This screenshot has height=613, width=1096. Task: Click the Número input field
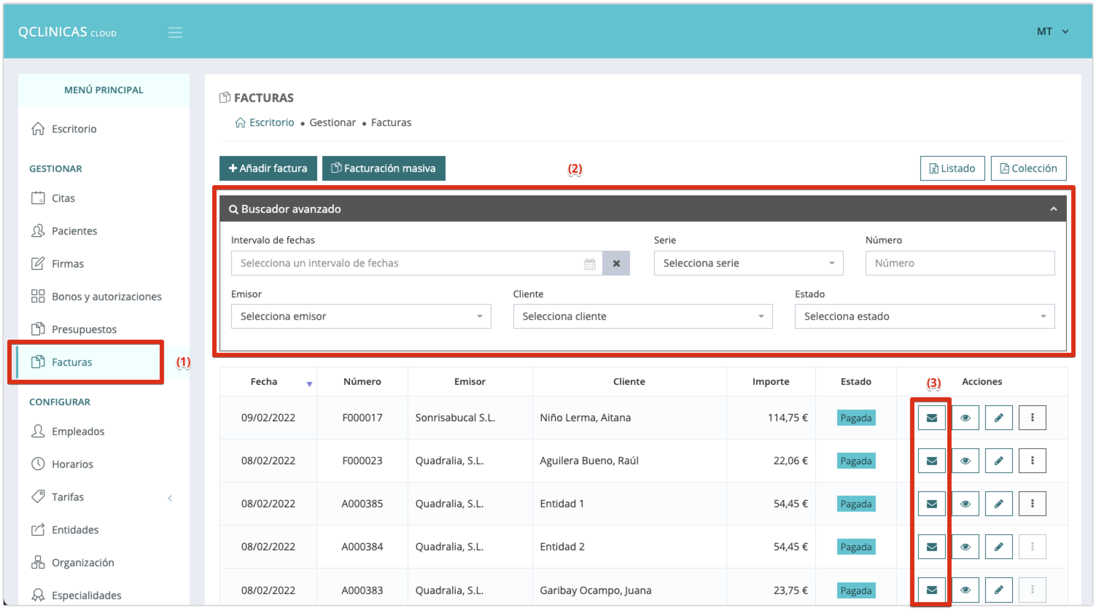960,263
